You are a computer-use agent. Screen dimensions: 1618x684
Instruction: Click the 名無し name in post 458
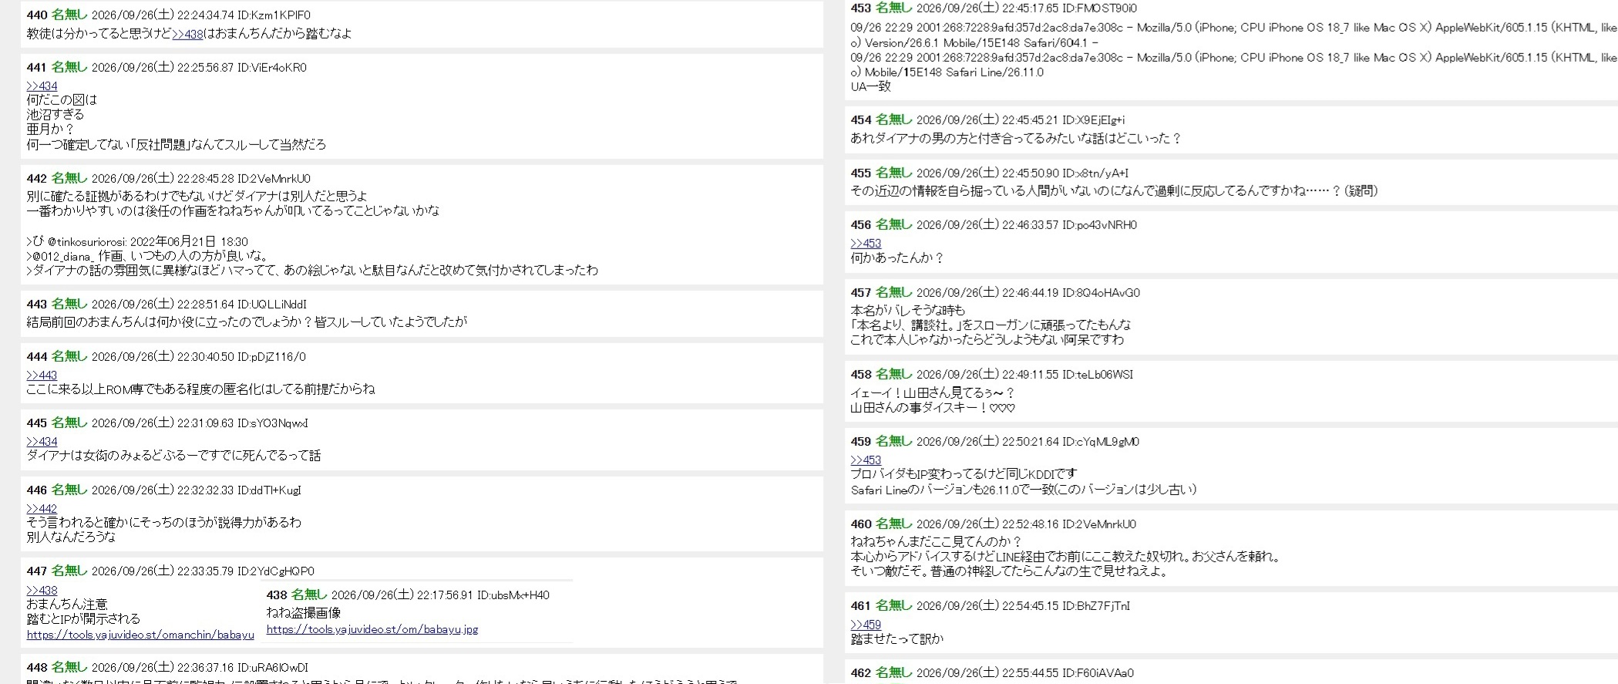(893, 374)
